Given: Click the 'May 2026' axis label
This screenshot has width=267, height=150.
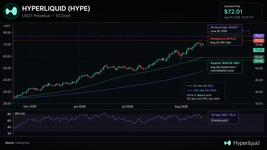Looking at the screenshot, I should pos(30,107).
